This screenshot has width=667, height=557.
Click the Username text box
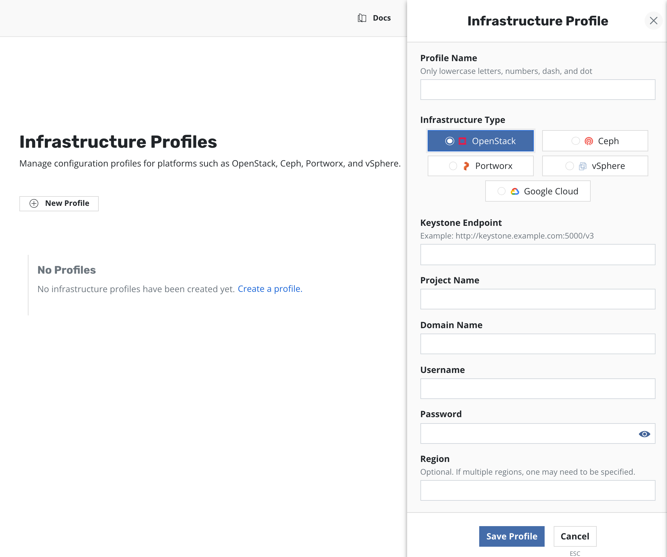(x=537, y=389)
